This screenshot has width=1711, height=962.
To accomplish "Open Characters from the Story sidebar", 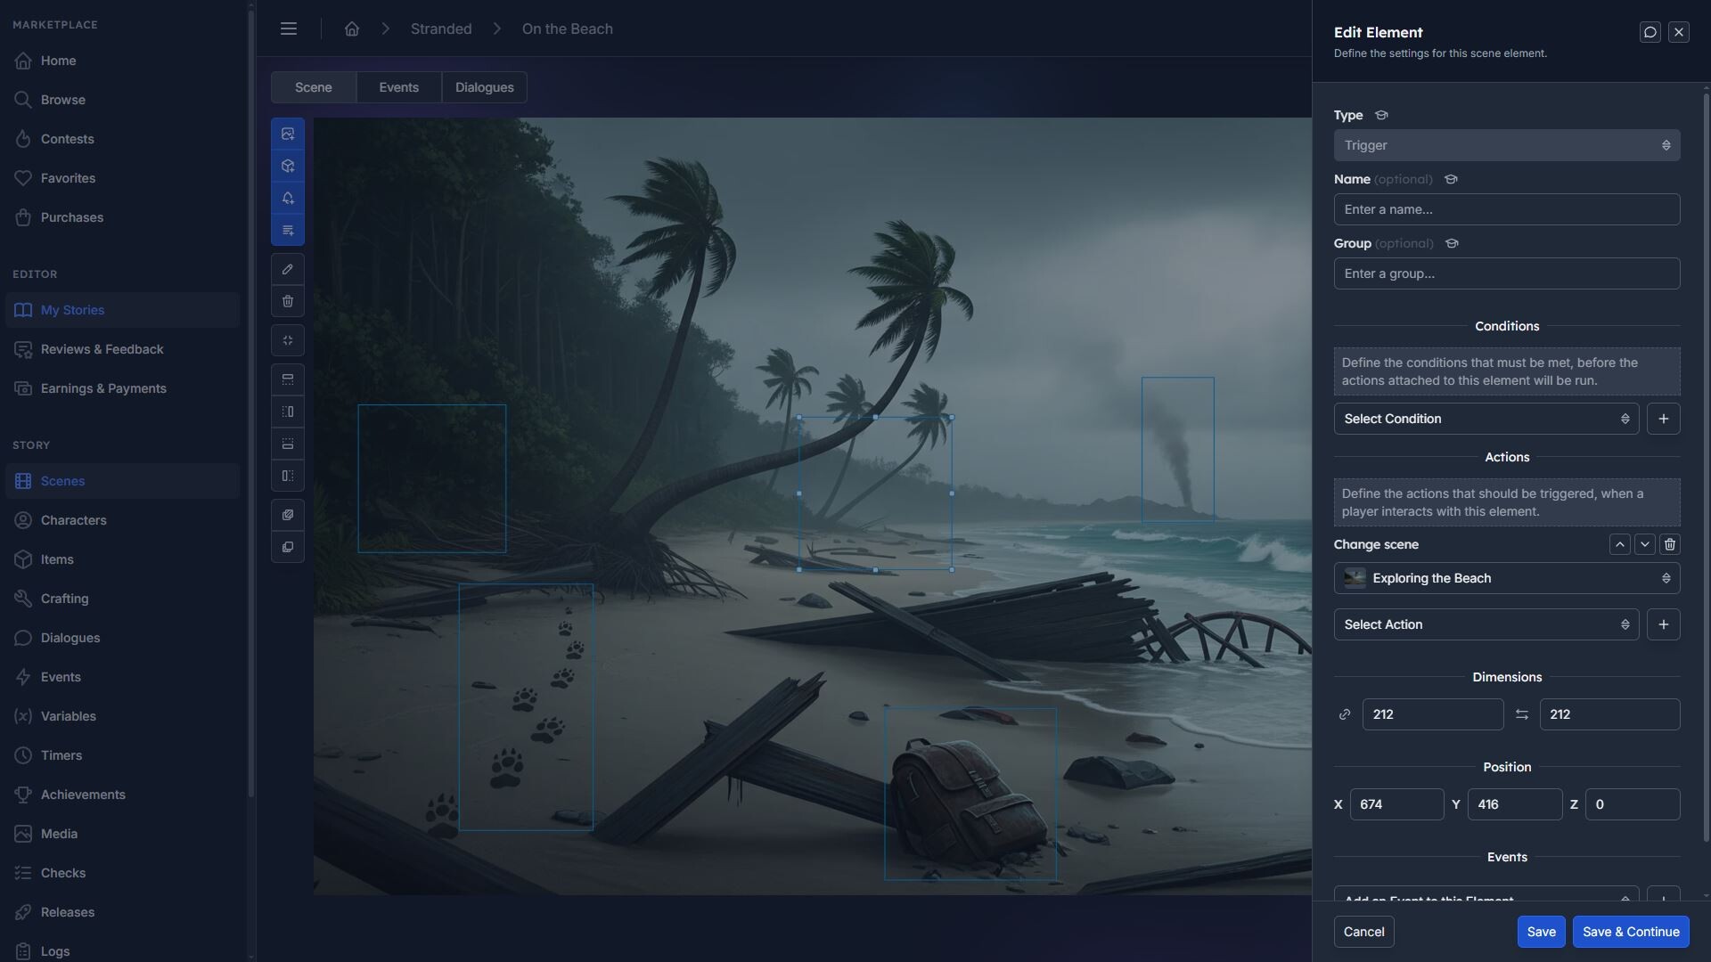I will 74,519.
